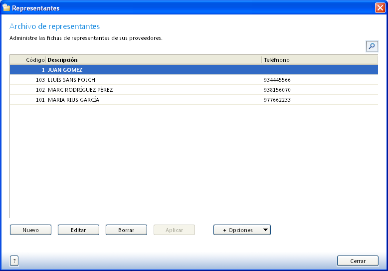Hit the Borrar button
Screen dimensions: 388x271
coord(126,230)
